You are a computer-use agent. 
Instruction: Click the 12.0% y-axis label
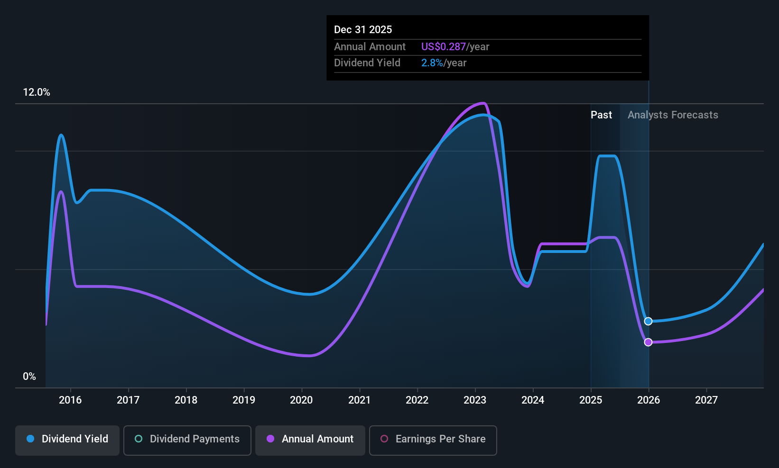tap(37, 92)
